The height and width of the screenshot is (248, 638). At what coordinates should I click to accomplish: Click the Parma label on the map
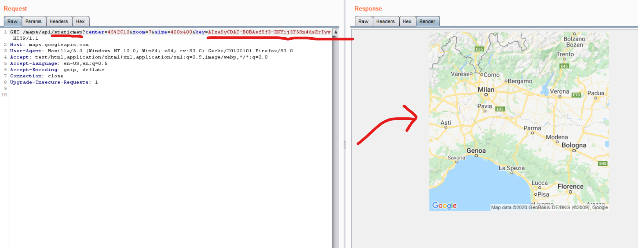point(532,128)
